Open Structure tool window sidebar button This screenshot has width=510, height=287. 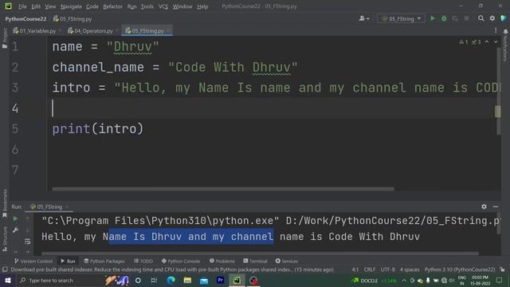(5, 239)
